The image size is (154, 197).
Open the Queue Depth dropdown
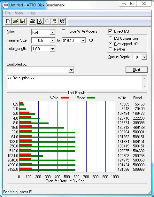click(144, 57)
